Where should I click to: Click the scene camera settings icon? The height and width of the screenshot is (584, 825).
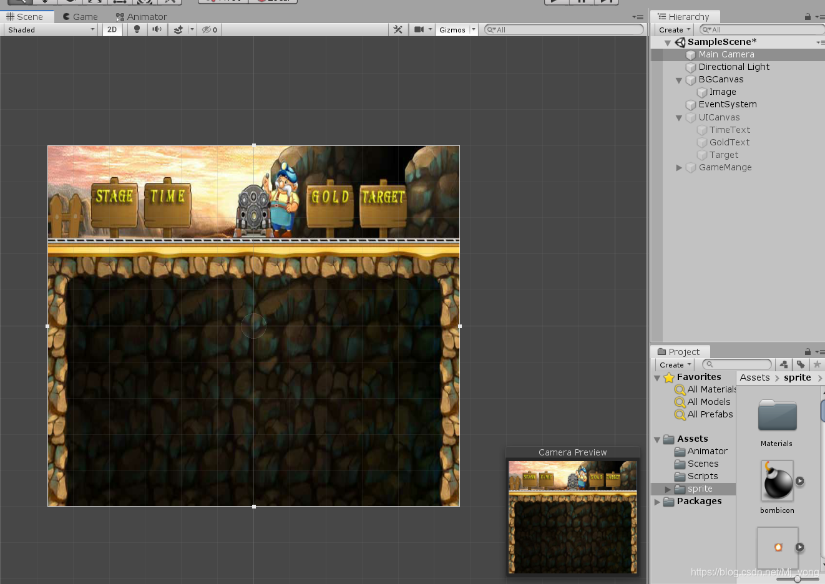(x=419, y=29)
